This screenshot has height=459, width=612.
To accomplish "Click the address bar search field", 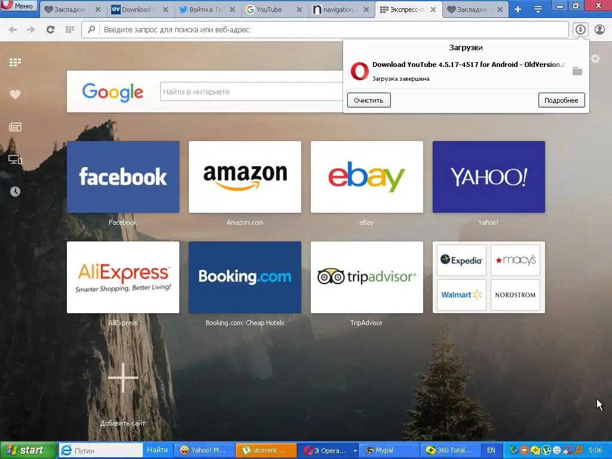I will [x=325, y=30].
